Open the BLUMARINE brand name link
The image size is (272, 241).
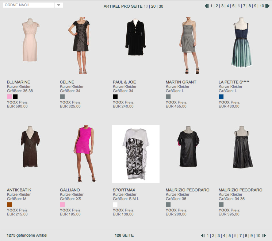tap(19, 82)
